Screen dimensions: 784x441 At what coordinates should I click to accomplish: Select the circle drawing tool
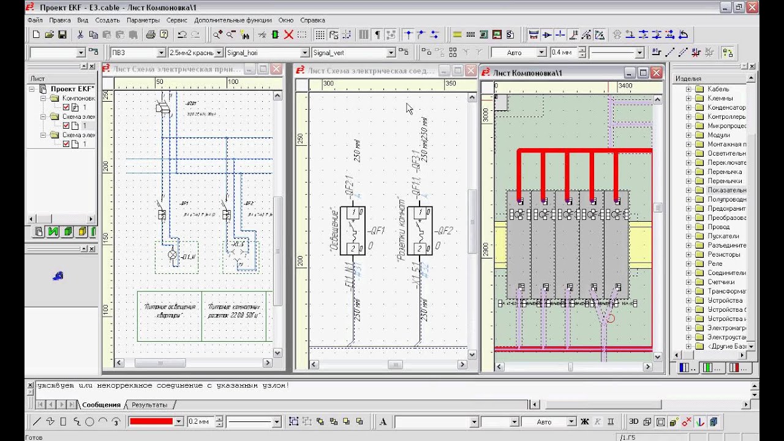point(90,421)
